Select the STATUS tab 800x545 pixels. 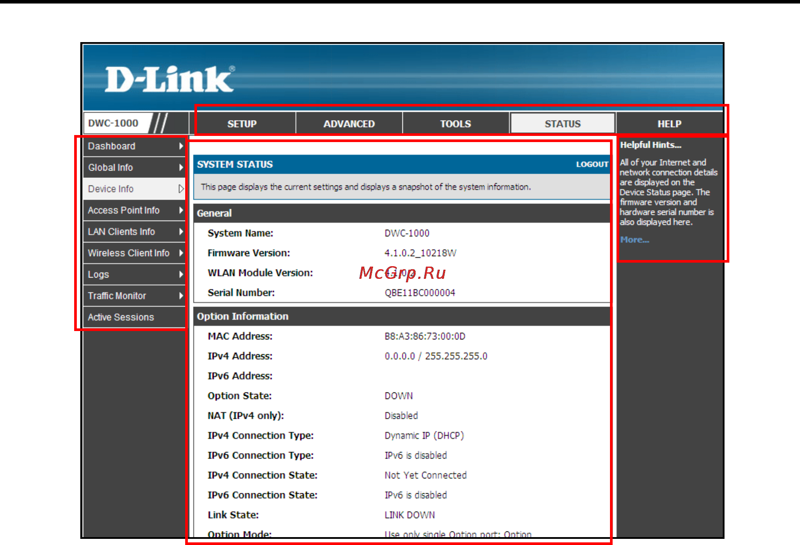(x=563, y=124)
